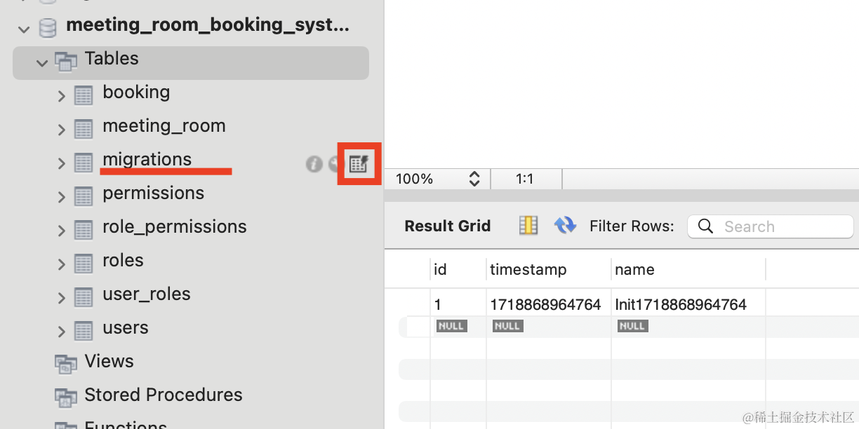
Task: Expand the booking table node
Action: pyautogui.click(x=62, y=96)
